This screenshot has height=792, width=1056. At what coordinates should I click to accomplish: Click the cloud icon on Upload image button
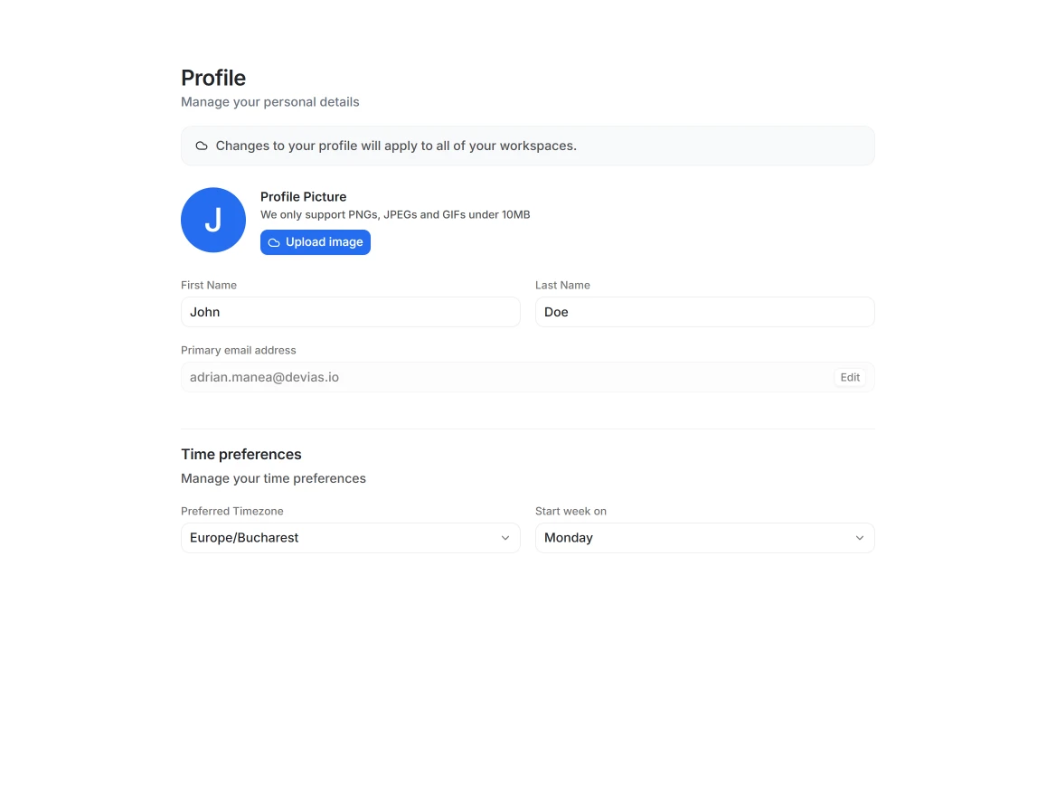274,242
